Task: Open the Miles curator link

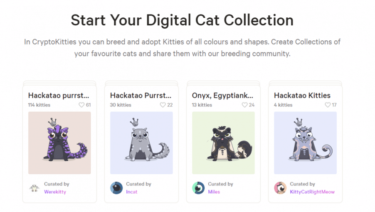Action: click(x=214, y=192)
